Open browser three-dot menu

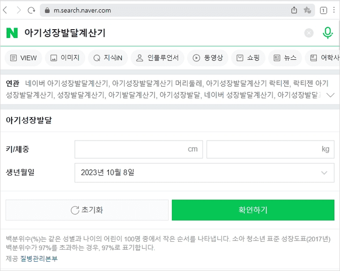334,10
